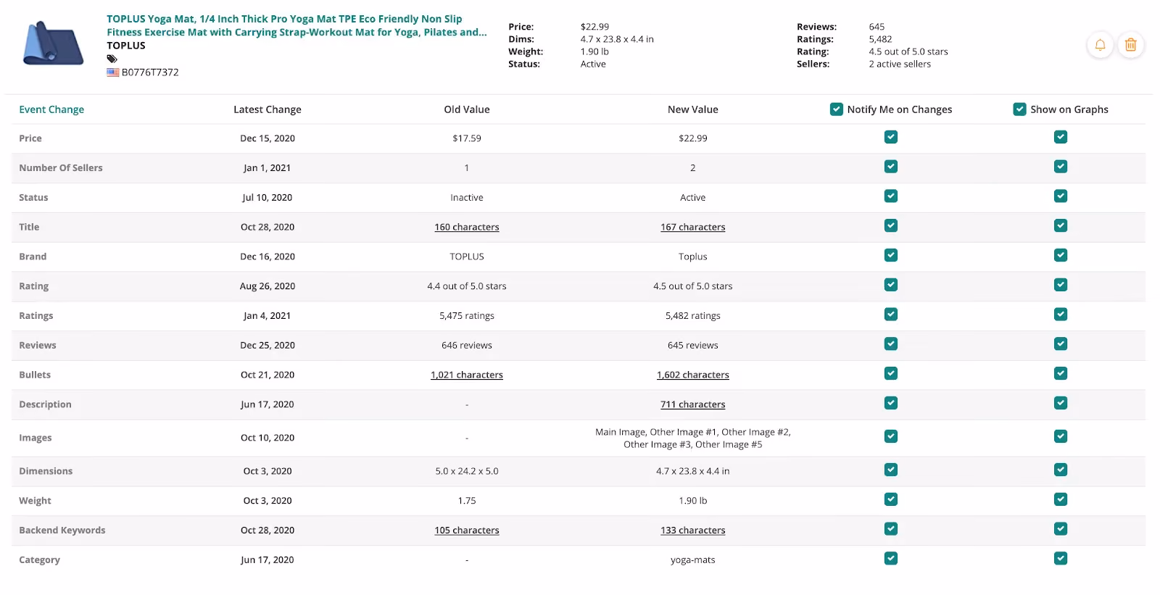Open old Backend Keywords '105 characters' link
The width and height of the screenshot is (1160, 595).
467,530
